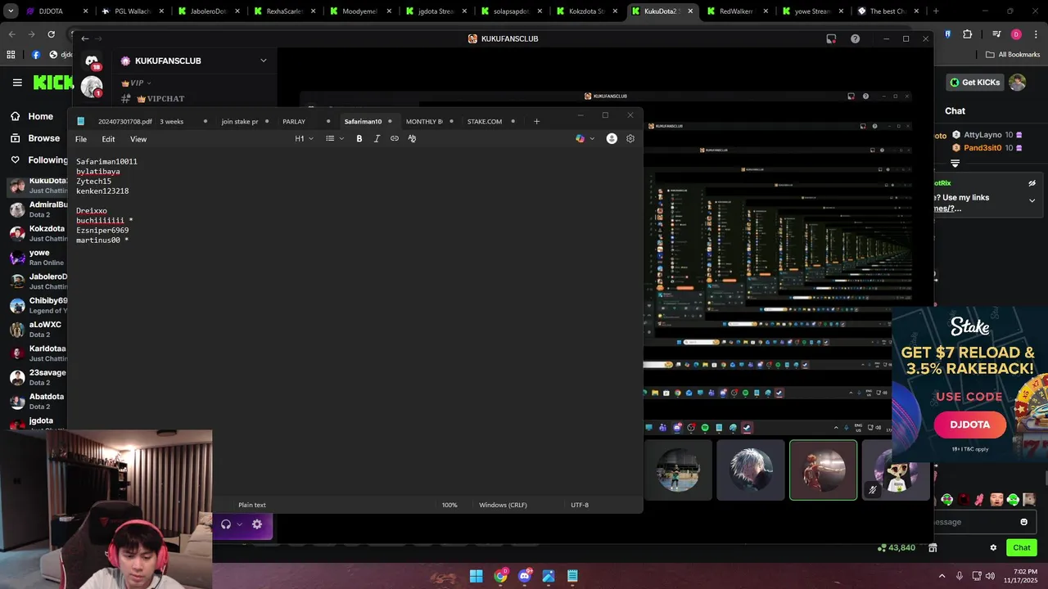The height and width of the screenshot is (589, 1048).
Task: Select highlighted voice participant avatar tile
Action: point(823,470)
